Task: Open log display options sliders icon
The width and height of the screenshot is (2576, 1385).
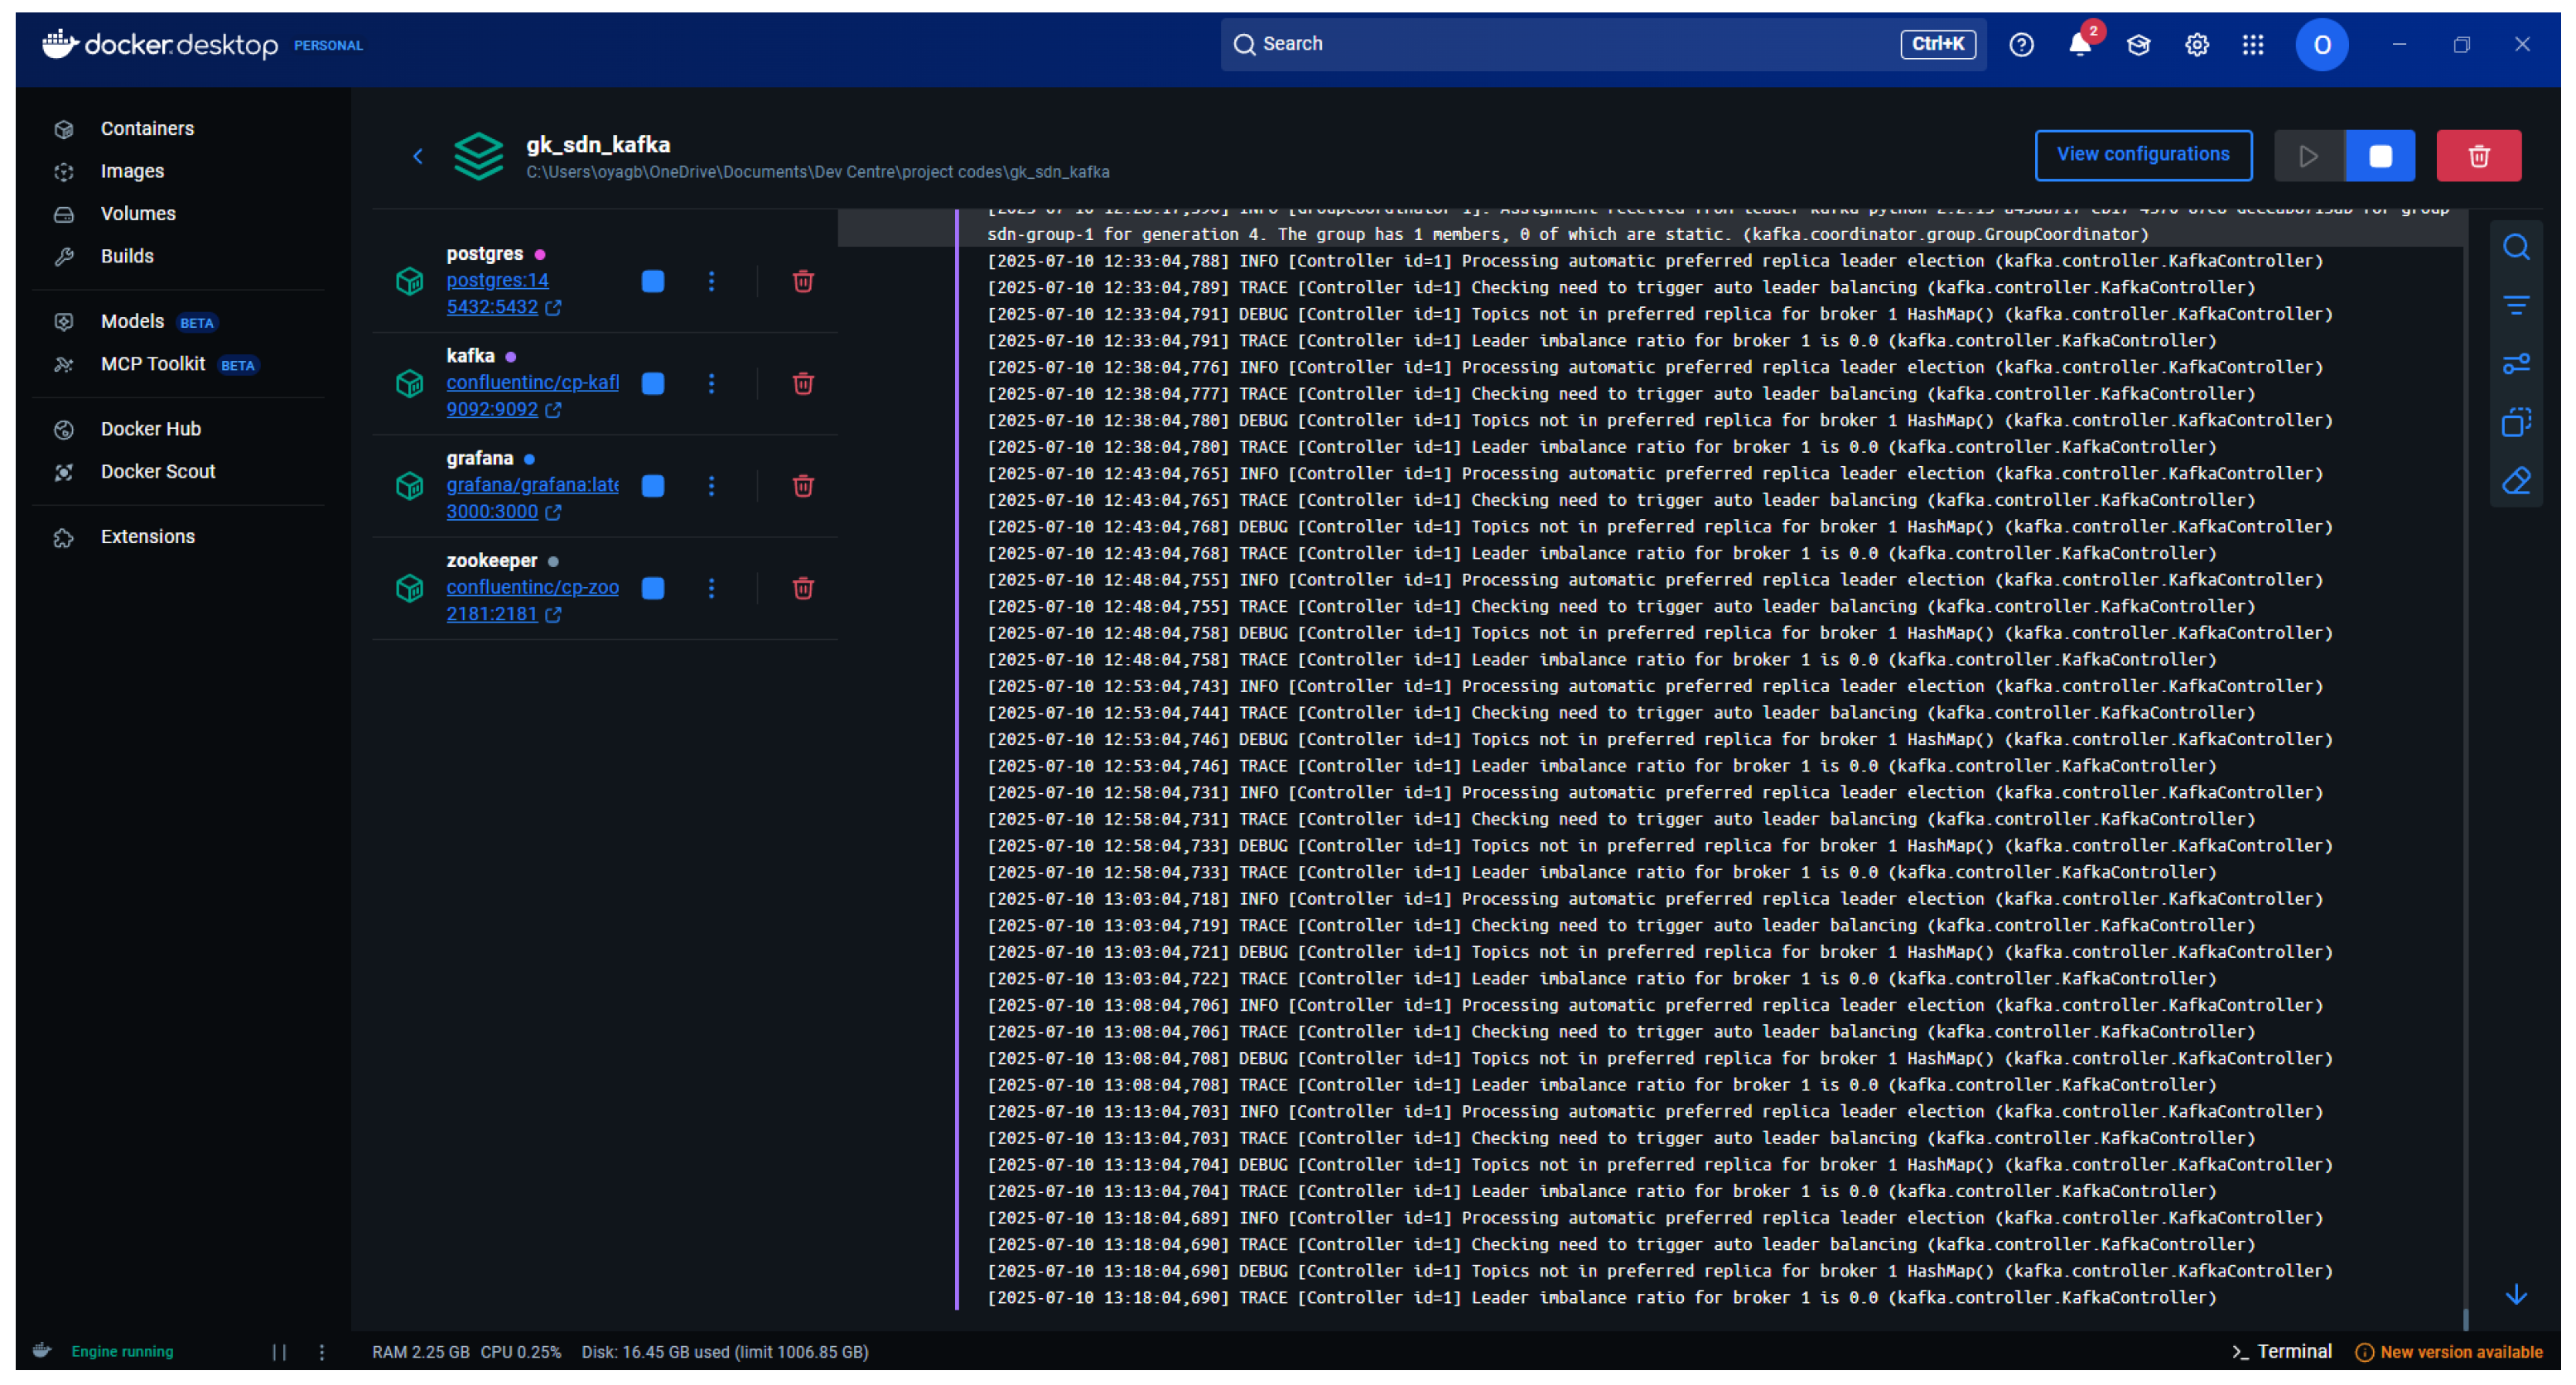Action: pyautogui.click(x=2516, y=363)
